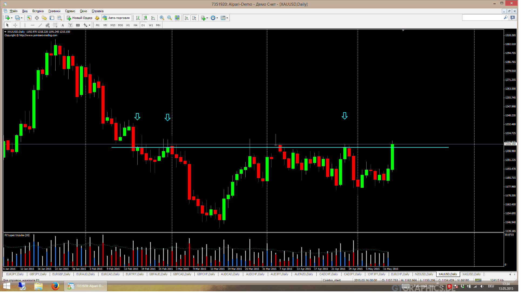
Task: Draw a vertical line
Action: tap(25, 25)
